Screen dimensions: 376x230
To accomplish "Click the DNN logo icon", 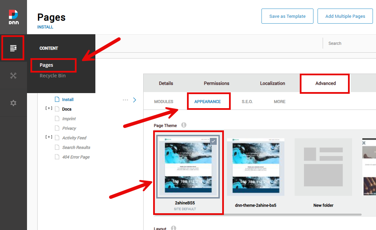I will (13, 17).
